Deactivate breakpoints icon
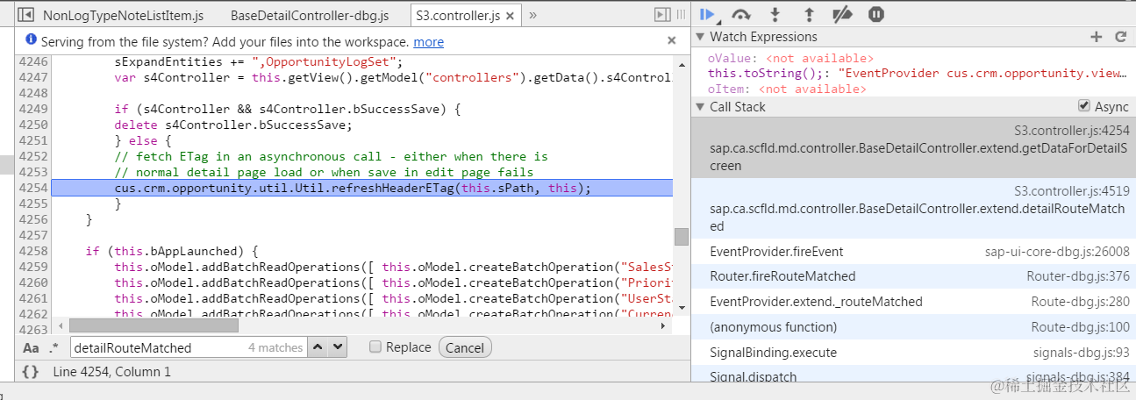This screenshot has width=1136, height=400. 842,14
